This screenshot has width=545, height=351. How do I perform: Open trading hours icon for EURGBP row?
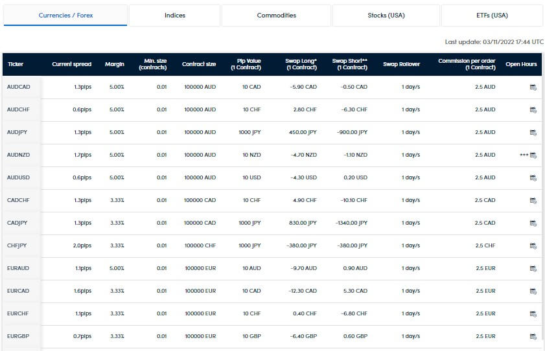(x=533, y=336)
